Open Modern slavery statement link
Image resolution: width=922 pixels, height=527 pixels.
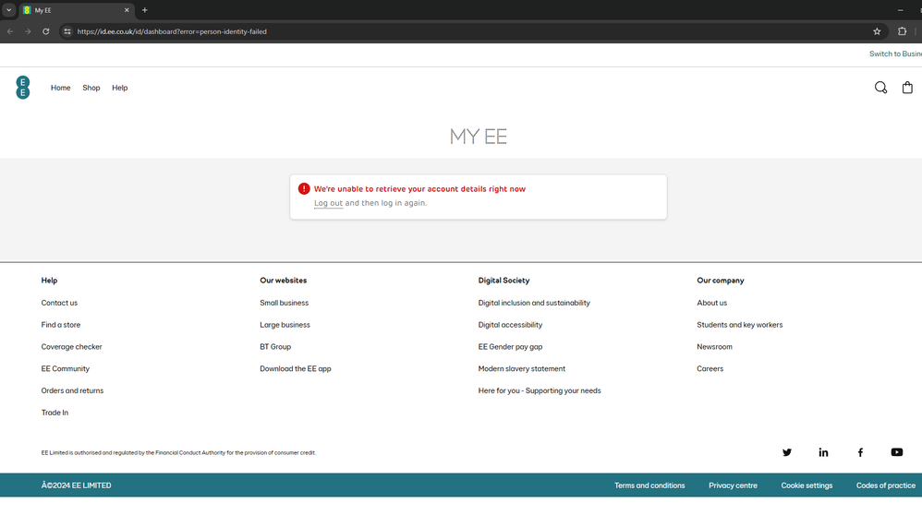(x=522, y=368)
